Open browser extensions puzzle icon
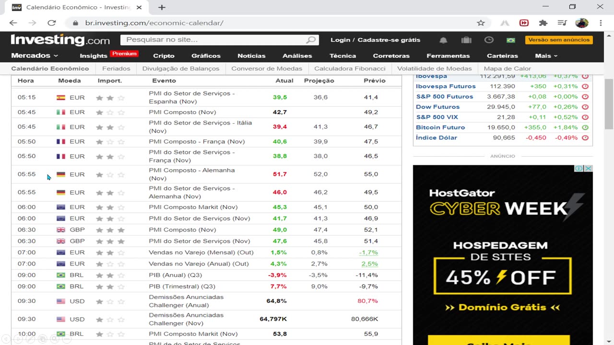Viewport: 614px width, 345px height. (543, 23)
